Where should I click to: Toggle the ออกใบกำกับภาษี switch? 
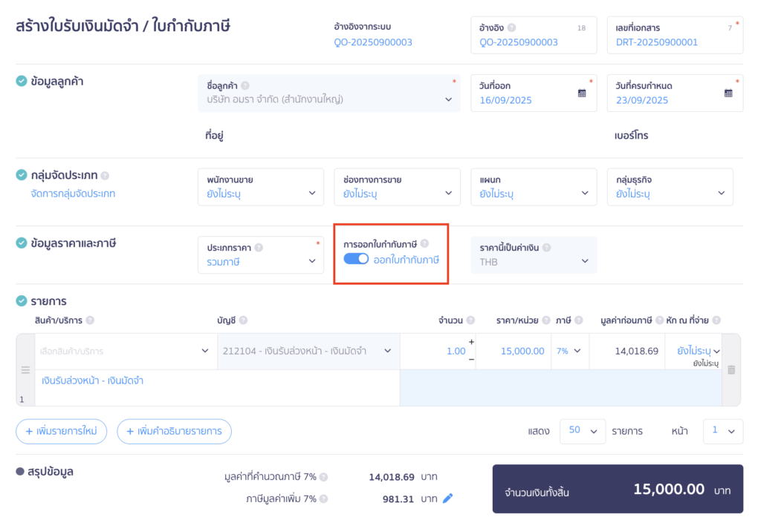356,259
